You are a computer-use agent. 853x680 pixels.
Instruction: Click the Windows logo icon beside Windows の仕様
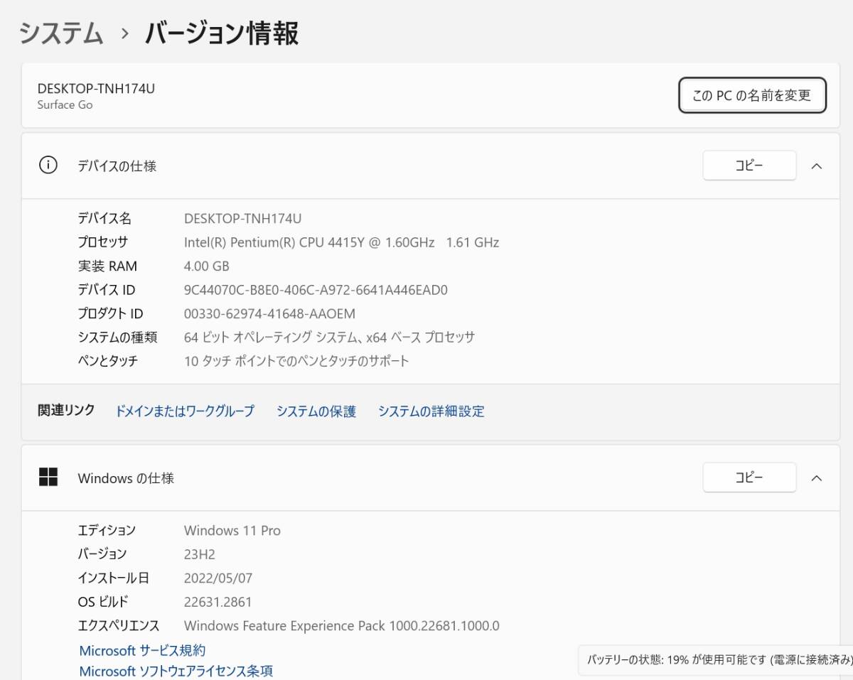pyautogui.click(x=48, y=477)
